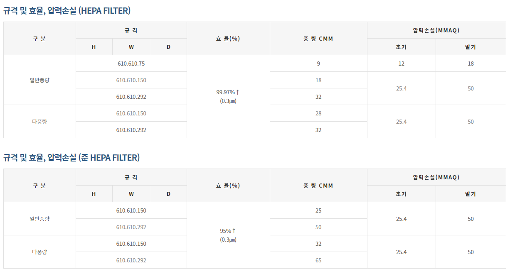Screen dimensions: 510x274
Task: Select 일반풍량 row label in HEPA table
Action: (39, 80)
